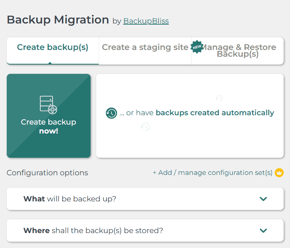This screenshot has height=248, width=290.
Task: Click the server-with-plus backup icon
Action: point(48,105)
